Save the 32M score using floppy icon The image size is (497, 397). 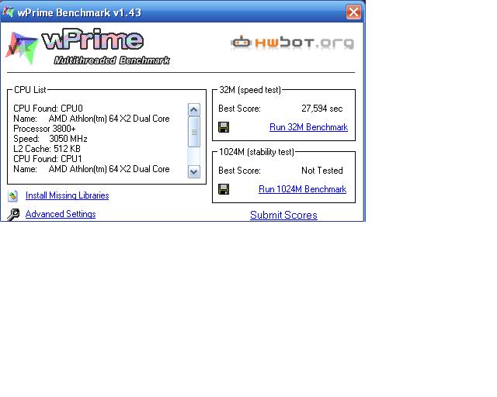tap(224, 127)
